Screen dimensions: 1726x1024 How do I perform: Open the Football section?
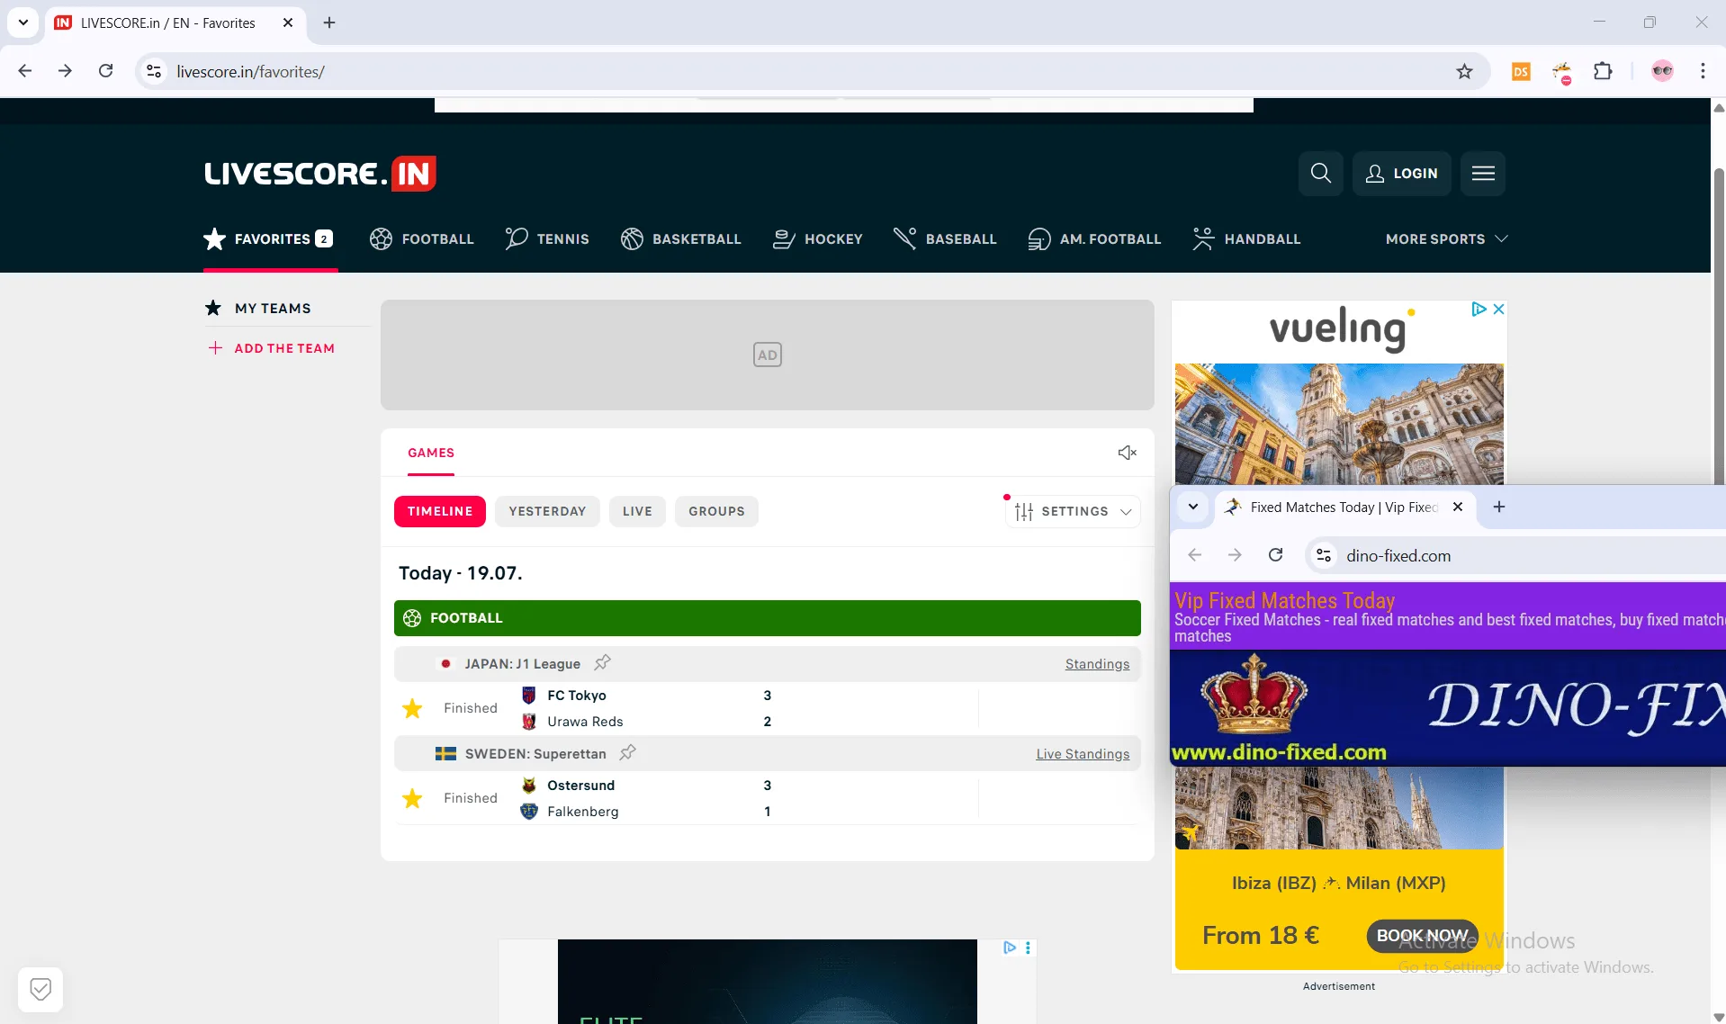[421, 238]
